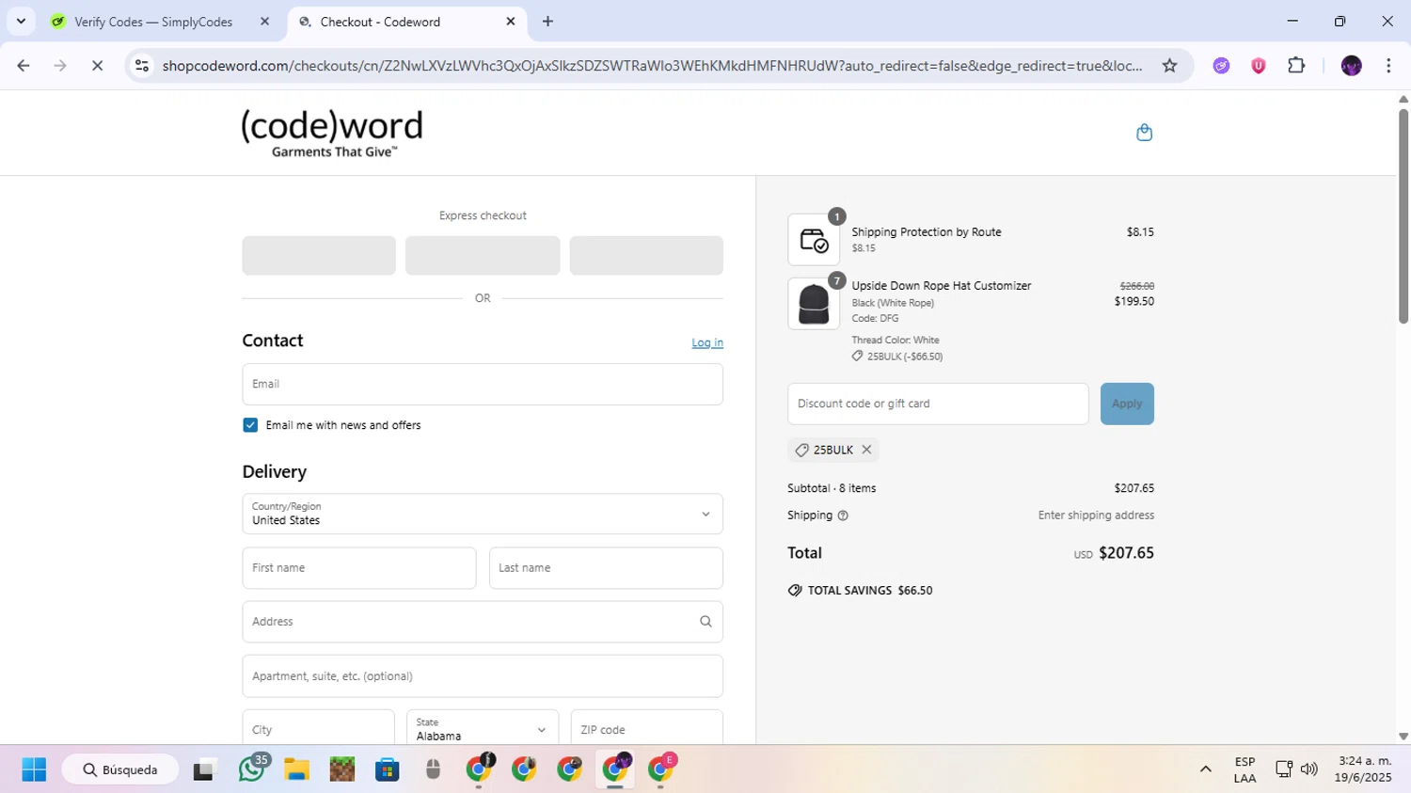The height and width of the screenshot is (793, 1411).
Task: Open Microsoft Store from the taskbar
Action: [388, 769]
